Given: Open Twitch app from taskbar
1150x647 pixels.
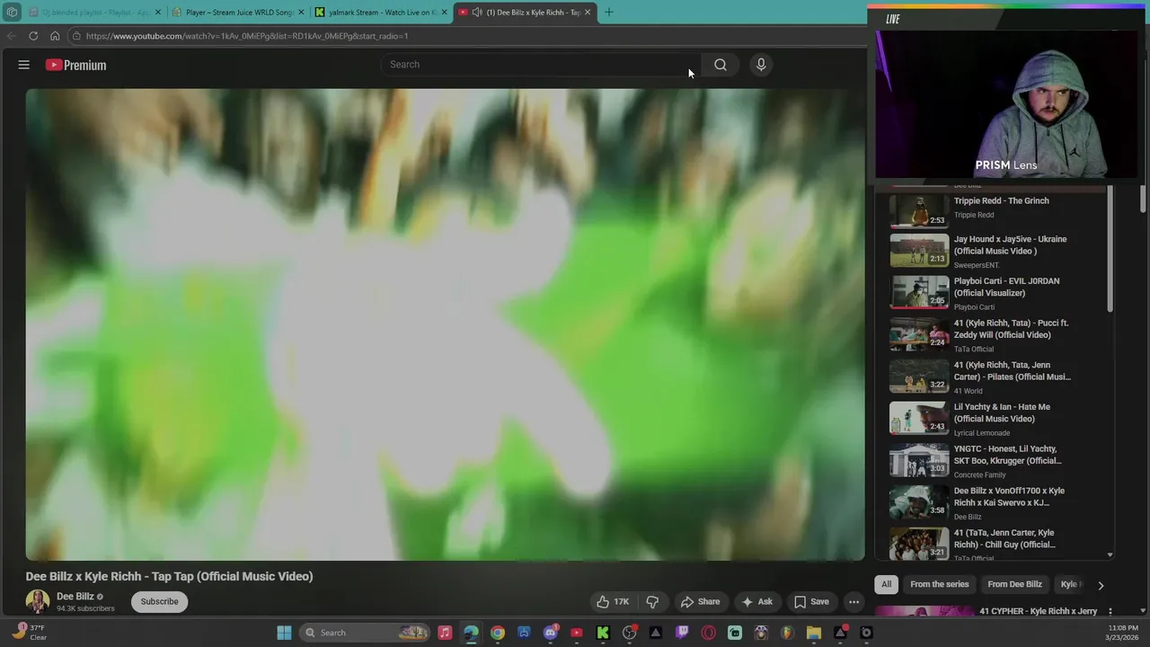Looking at the screenshot, I should 682,633.
